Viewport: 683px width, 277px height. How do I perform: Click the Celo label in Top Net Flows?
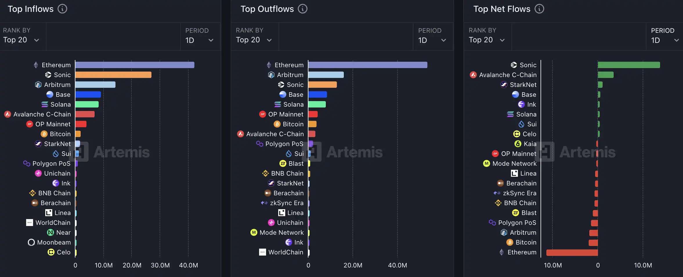pyautogui.click(x=530, y=134)
